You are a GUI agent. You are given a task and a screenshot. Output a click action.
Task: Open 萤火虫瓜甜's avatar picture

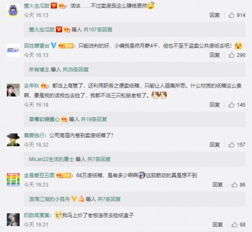coord(13,10)
